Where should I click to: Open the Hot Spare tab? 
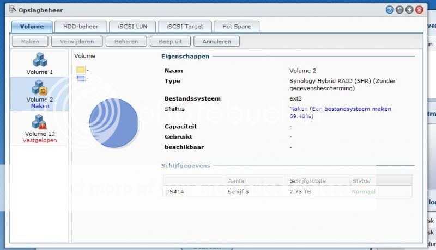[236, 26]
